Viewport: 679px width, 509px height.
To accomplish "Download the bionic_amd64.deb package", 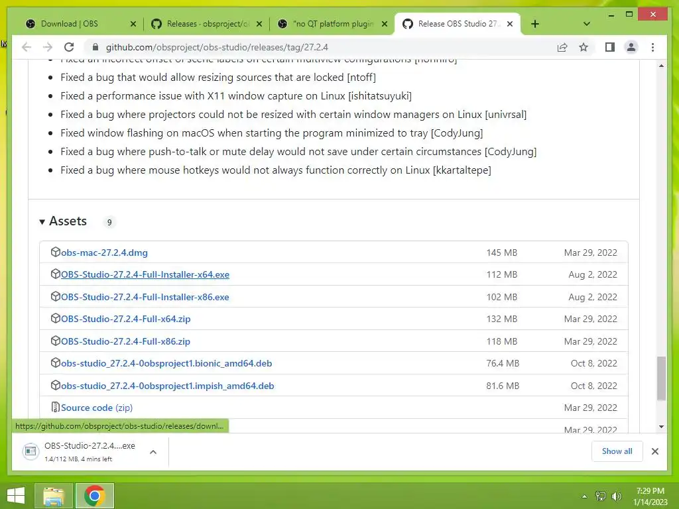I will pyautogui.click(x=166, y=364).
